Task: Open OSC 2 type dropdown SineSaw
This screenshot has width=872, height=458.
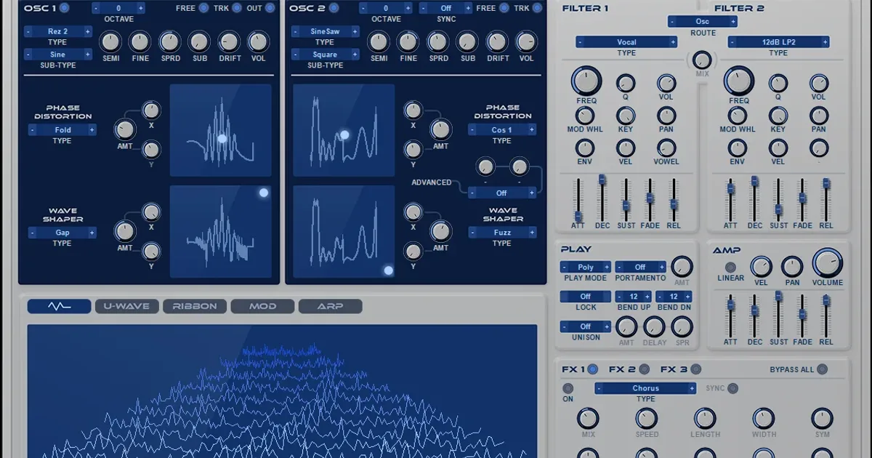Action: tap(325, 32)
